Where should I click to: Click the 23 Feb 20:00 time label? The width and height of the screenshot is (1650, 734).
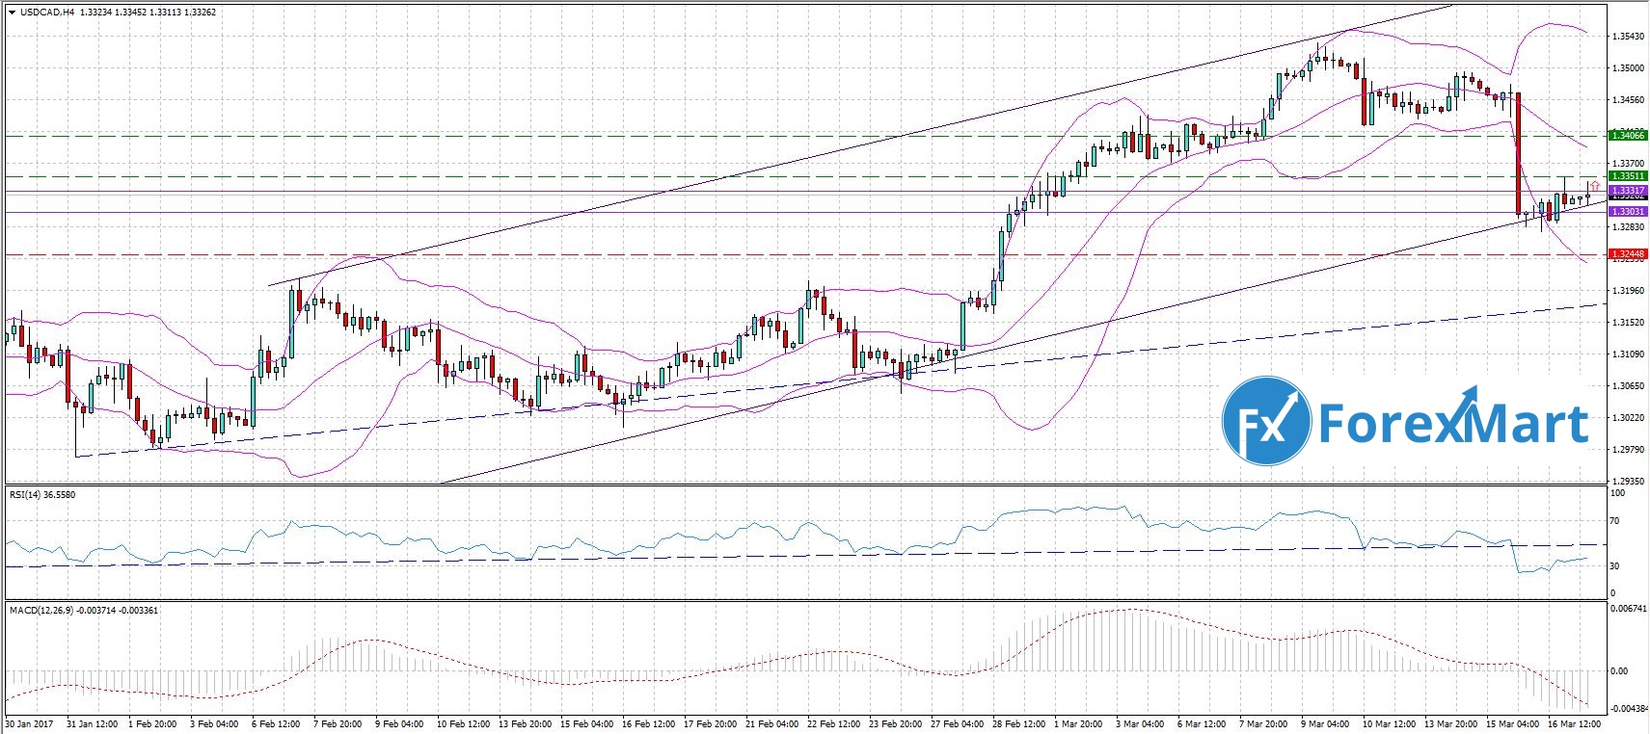pyautogui.click(x=893, y=722)
